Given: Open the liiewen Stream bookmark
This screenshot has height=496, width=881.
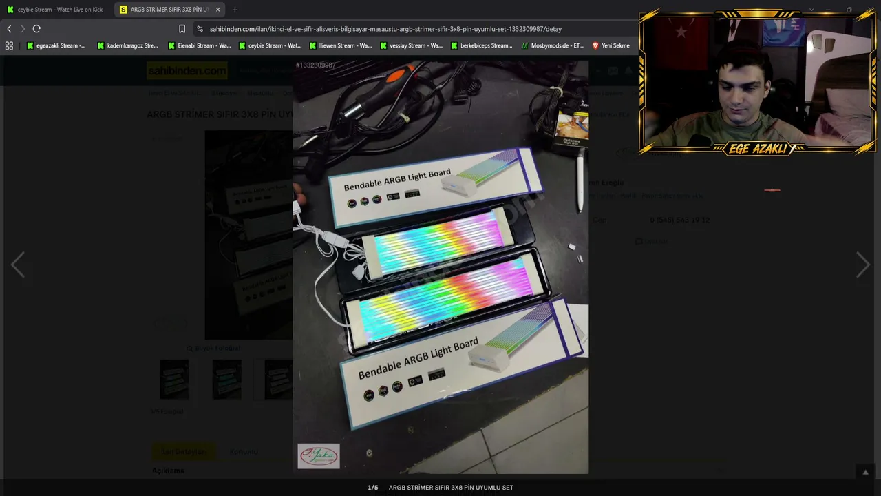Looking at the screenshot, I should tap(341, 45).
